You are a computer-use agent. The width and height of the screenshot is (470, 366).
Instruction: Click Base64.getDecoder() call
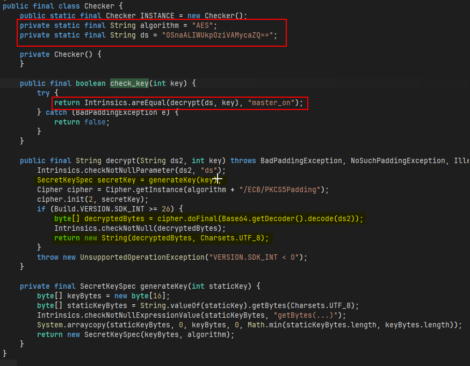pyautogui.click(x=263, y=218)
